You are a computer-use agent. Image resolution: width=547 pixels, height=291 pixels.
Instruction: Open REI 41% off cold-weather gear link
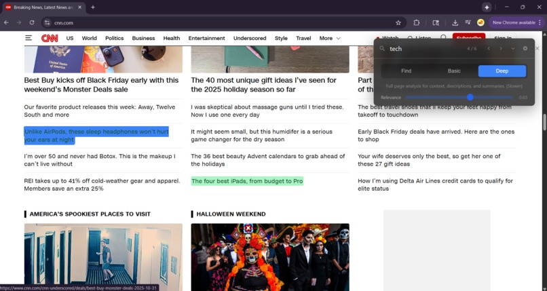click(102, 185)
